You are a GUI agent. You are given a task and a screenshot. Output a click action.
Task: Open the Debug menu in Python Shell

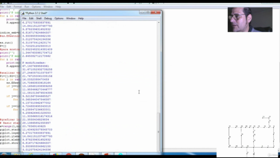pyautogui.click(x=48, y=18)
